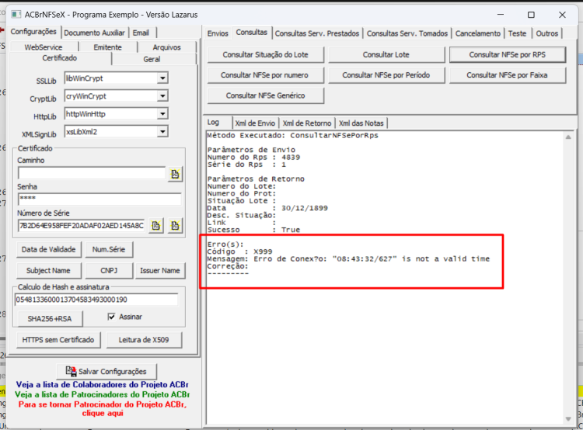Open the Emitente tab

(108, 47)
